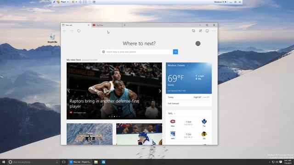Open the space station news thumbnail
Screen dimensions: 294x165
(90, 134)
